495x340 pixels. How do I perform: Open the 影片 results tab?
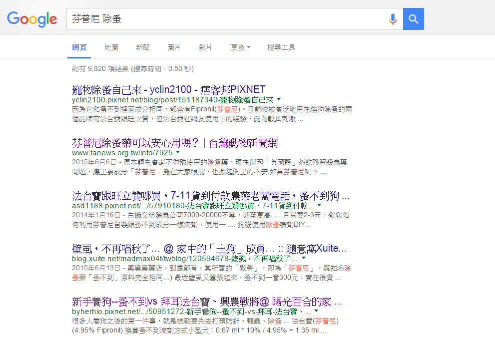205,47
